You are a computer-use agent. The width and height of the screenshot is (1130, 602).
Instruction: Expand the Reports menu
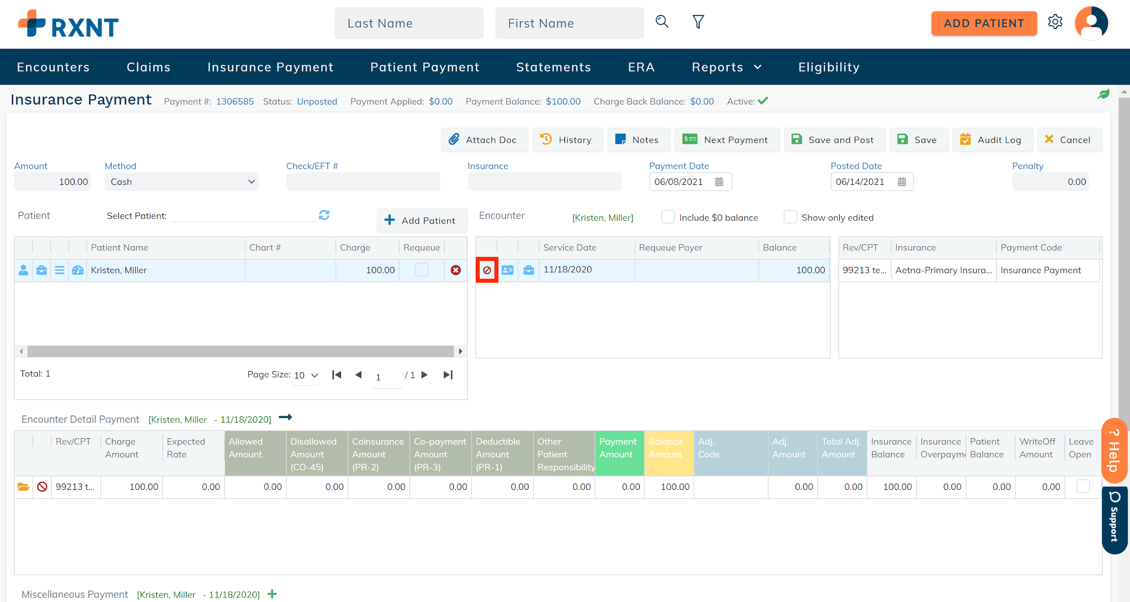[727, 67]
